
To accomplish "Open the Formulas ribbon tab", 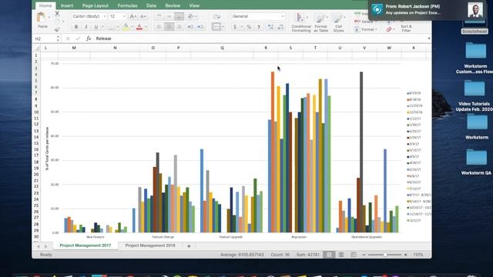I will (x=127, y=5).
